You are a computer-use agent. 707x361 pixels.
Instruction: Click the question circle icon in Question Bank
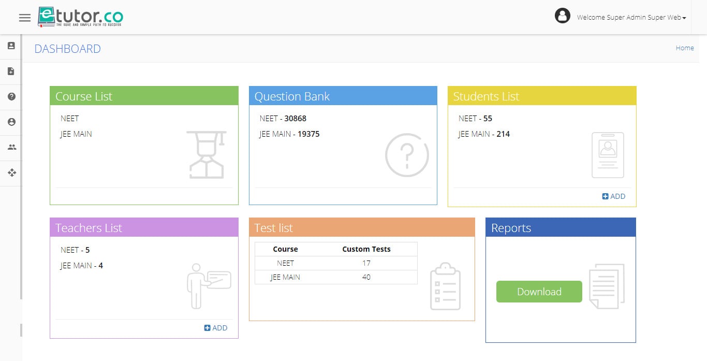(407, 155)
